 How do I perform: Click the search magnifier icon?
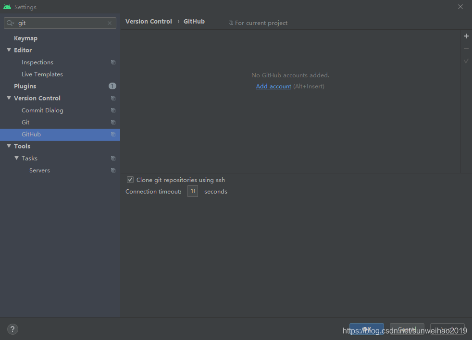pyautogui.click(x=10, y=23)
